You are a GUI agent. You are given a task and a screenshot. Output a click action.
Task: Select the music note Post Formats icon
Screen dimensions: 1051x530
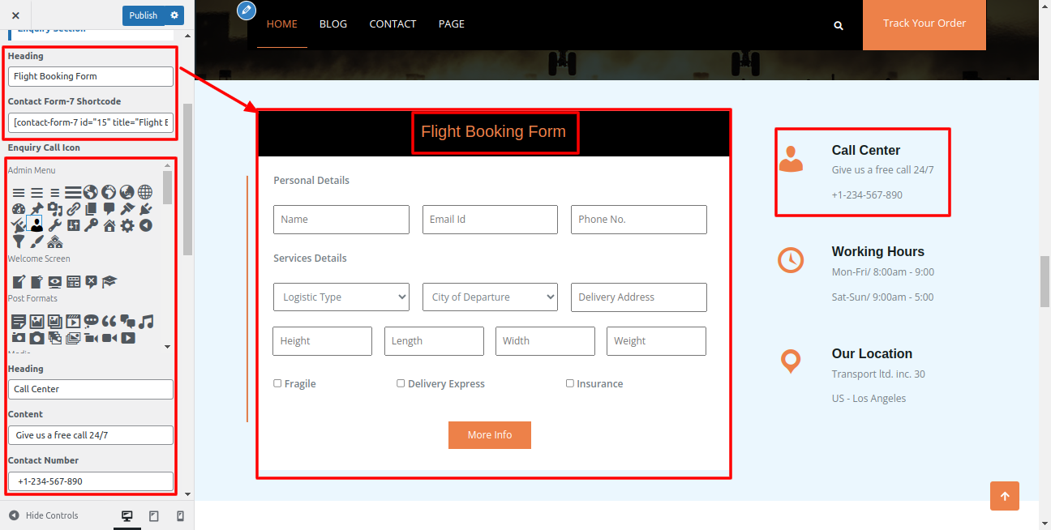tap(146, 321)
